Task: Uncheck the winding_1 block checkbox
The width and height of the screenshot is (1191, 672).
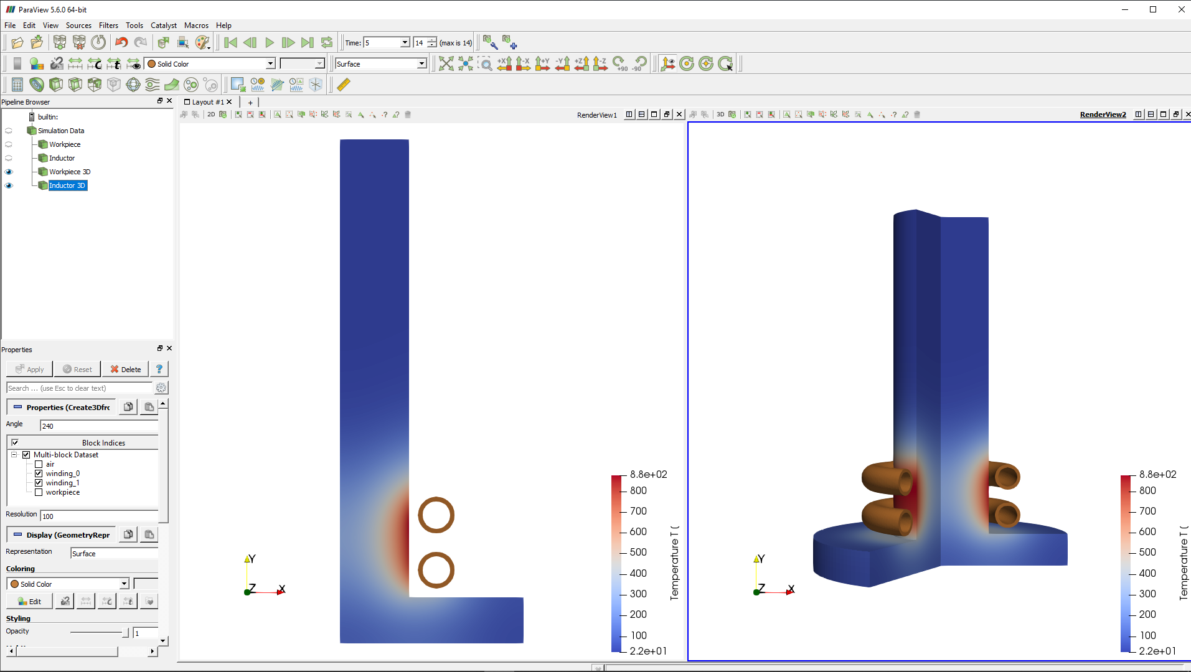Action: (39, 483)
